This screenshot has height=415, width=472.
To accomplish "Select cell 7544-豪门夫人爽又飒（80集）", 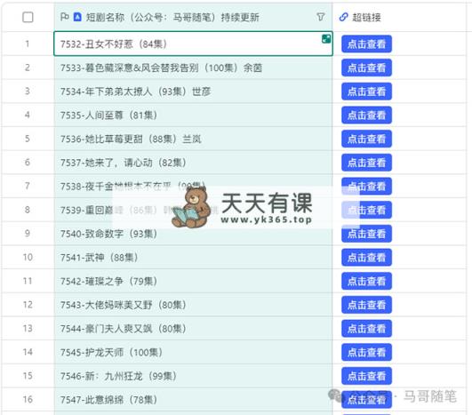I will pos(193,329).
